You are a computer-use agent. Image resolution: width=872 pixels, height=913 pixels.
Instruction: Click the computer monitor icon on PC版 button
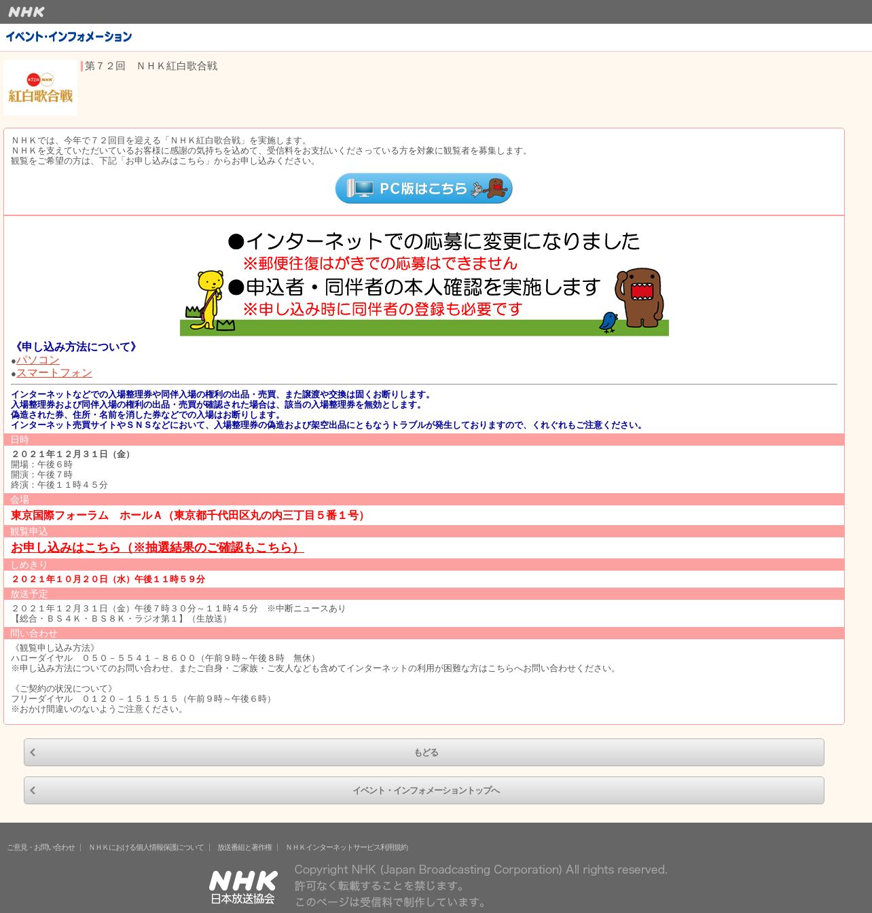pyautogui.click(x=361, y=188)
